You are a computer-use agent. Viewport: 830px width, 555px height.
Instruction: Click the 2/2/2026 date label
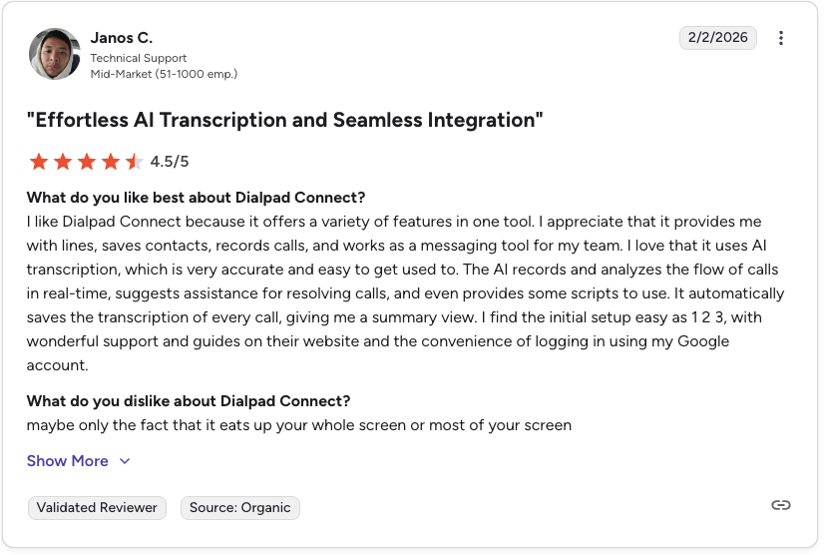718,38
